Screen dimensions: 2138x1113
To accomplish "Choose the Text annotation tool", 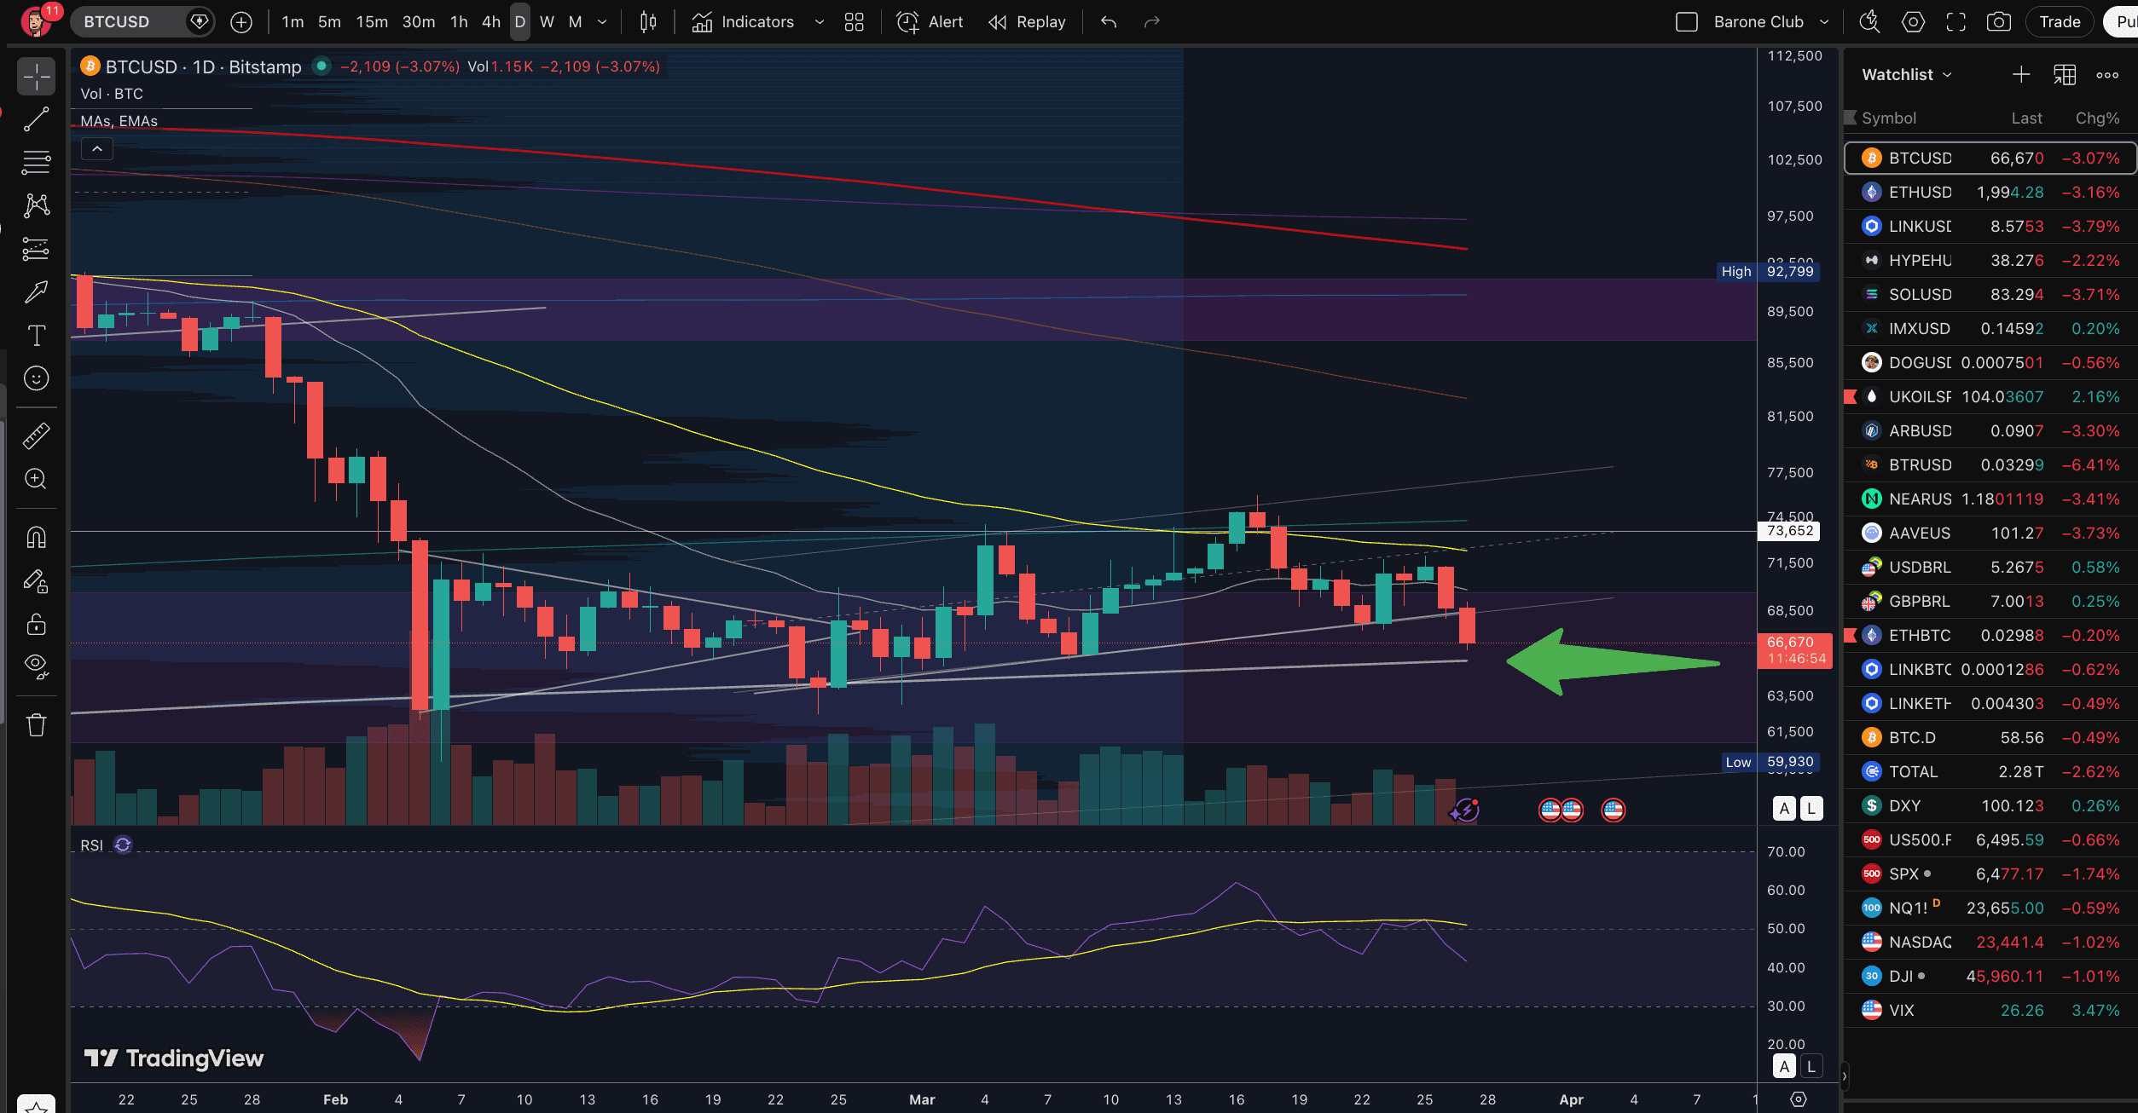I will (x=36, y=335).
